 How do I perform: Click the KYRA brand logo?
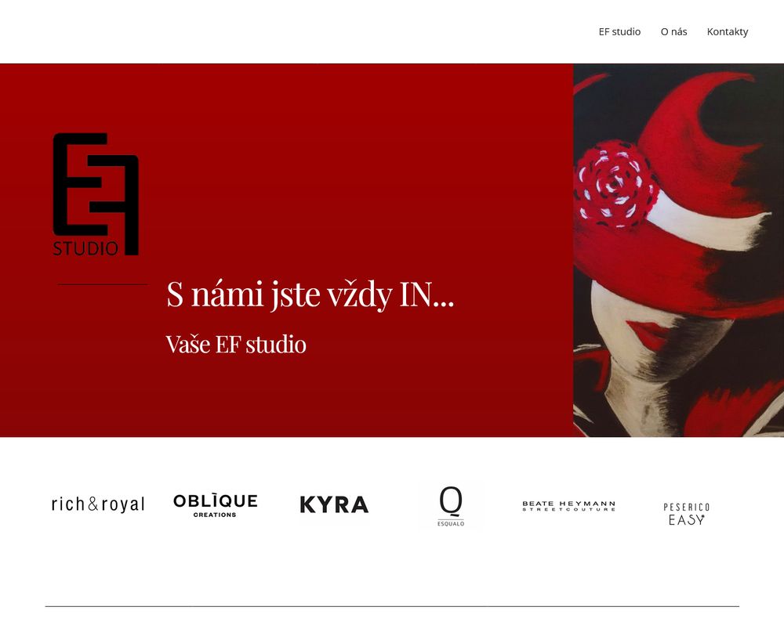point(334,504)
